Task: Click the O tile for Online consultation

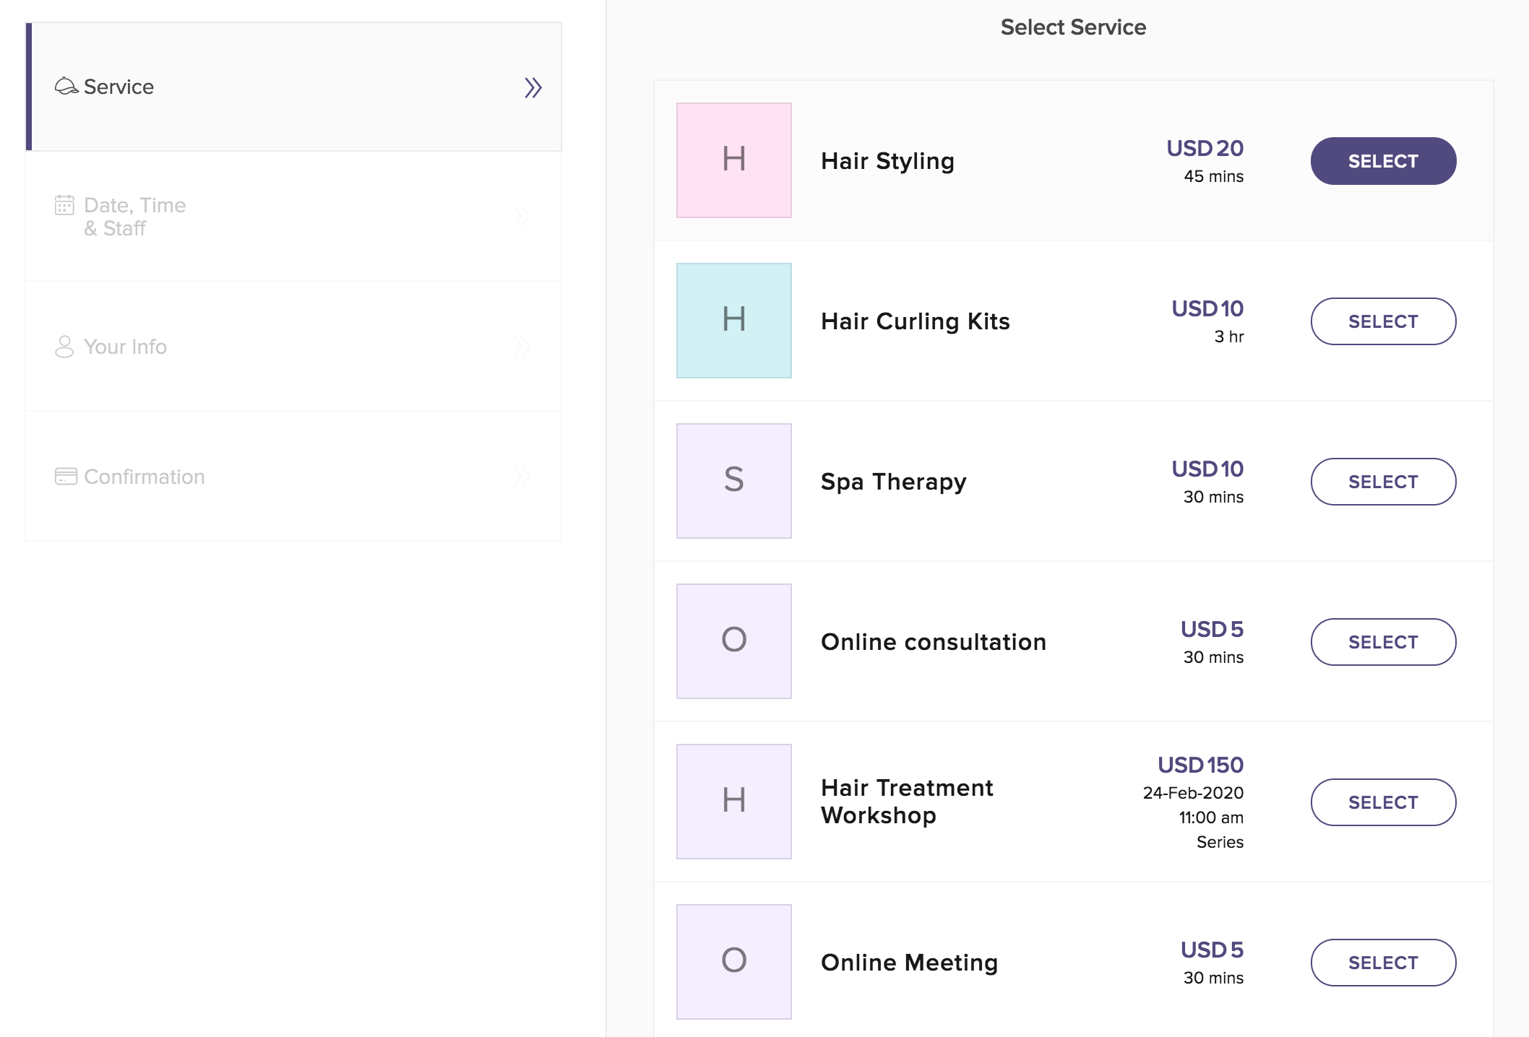Action: [x=733, y=641]
